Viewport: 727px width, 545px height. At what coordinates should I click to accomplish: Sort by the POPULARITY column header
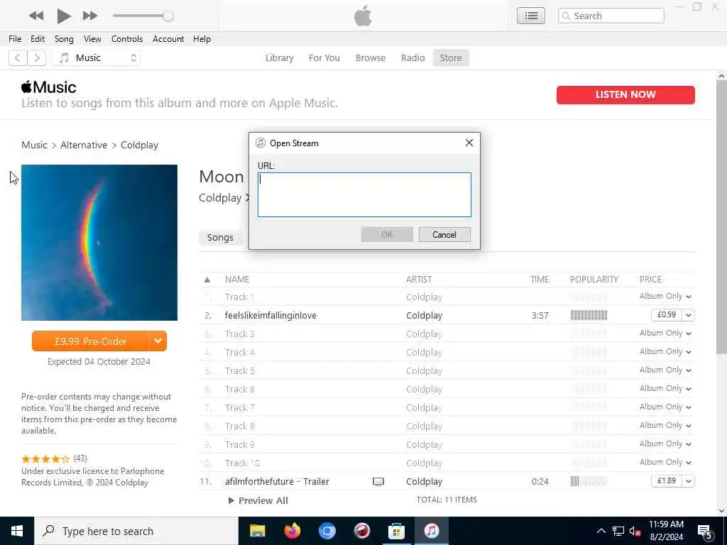(x=594, y=280)
